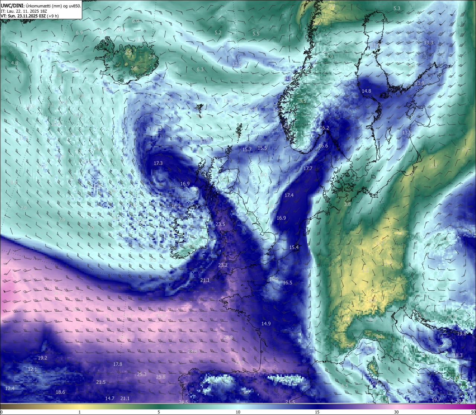Click the 23.5 value over the Irish Sea
476x415 pixels.
[220, 224]
